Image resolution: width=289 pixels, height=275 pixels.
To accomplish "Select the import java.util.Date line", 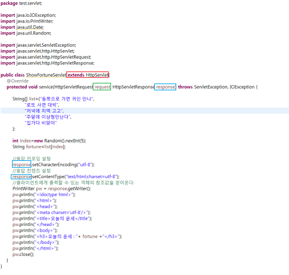I will [x=22, y=27].
